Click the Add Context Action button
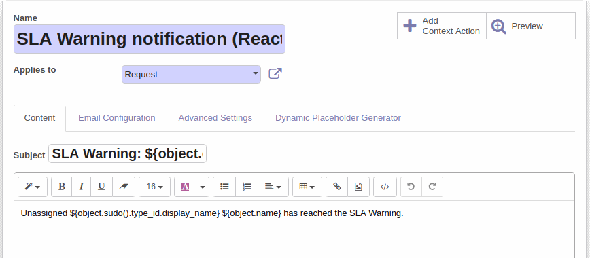The height and width of the screenshot is (258, 590). click(442, 26)
